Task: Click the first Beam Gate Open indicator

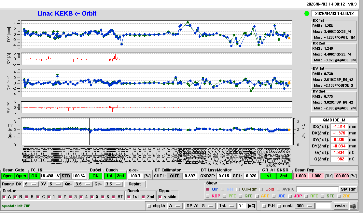Action: coord(8,176)
